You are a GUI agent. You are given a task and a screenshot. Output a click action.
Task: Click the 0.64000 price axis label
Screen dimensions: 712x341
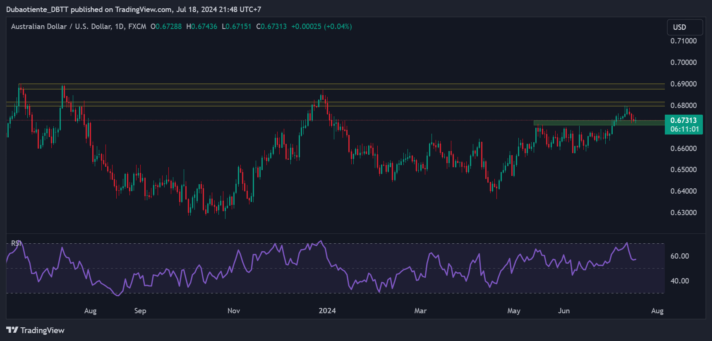point(683,191)
